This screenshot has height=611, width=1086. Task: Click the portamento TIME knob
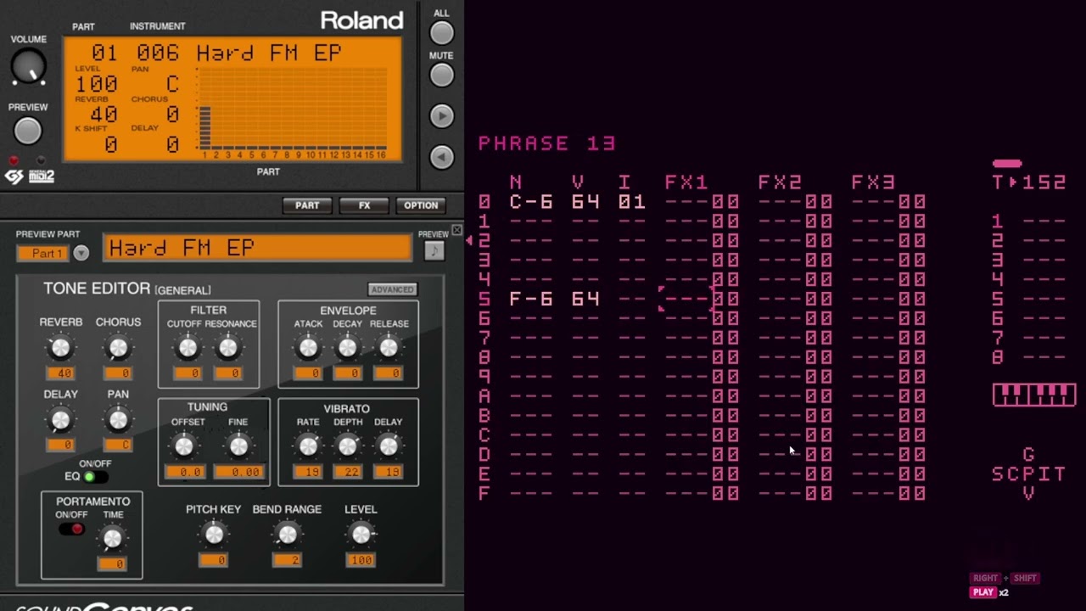(x=112, y=537)
